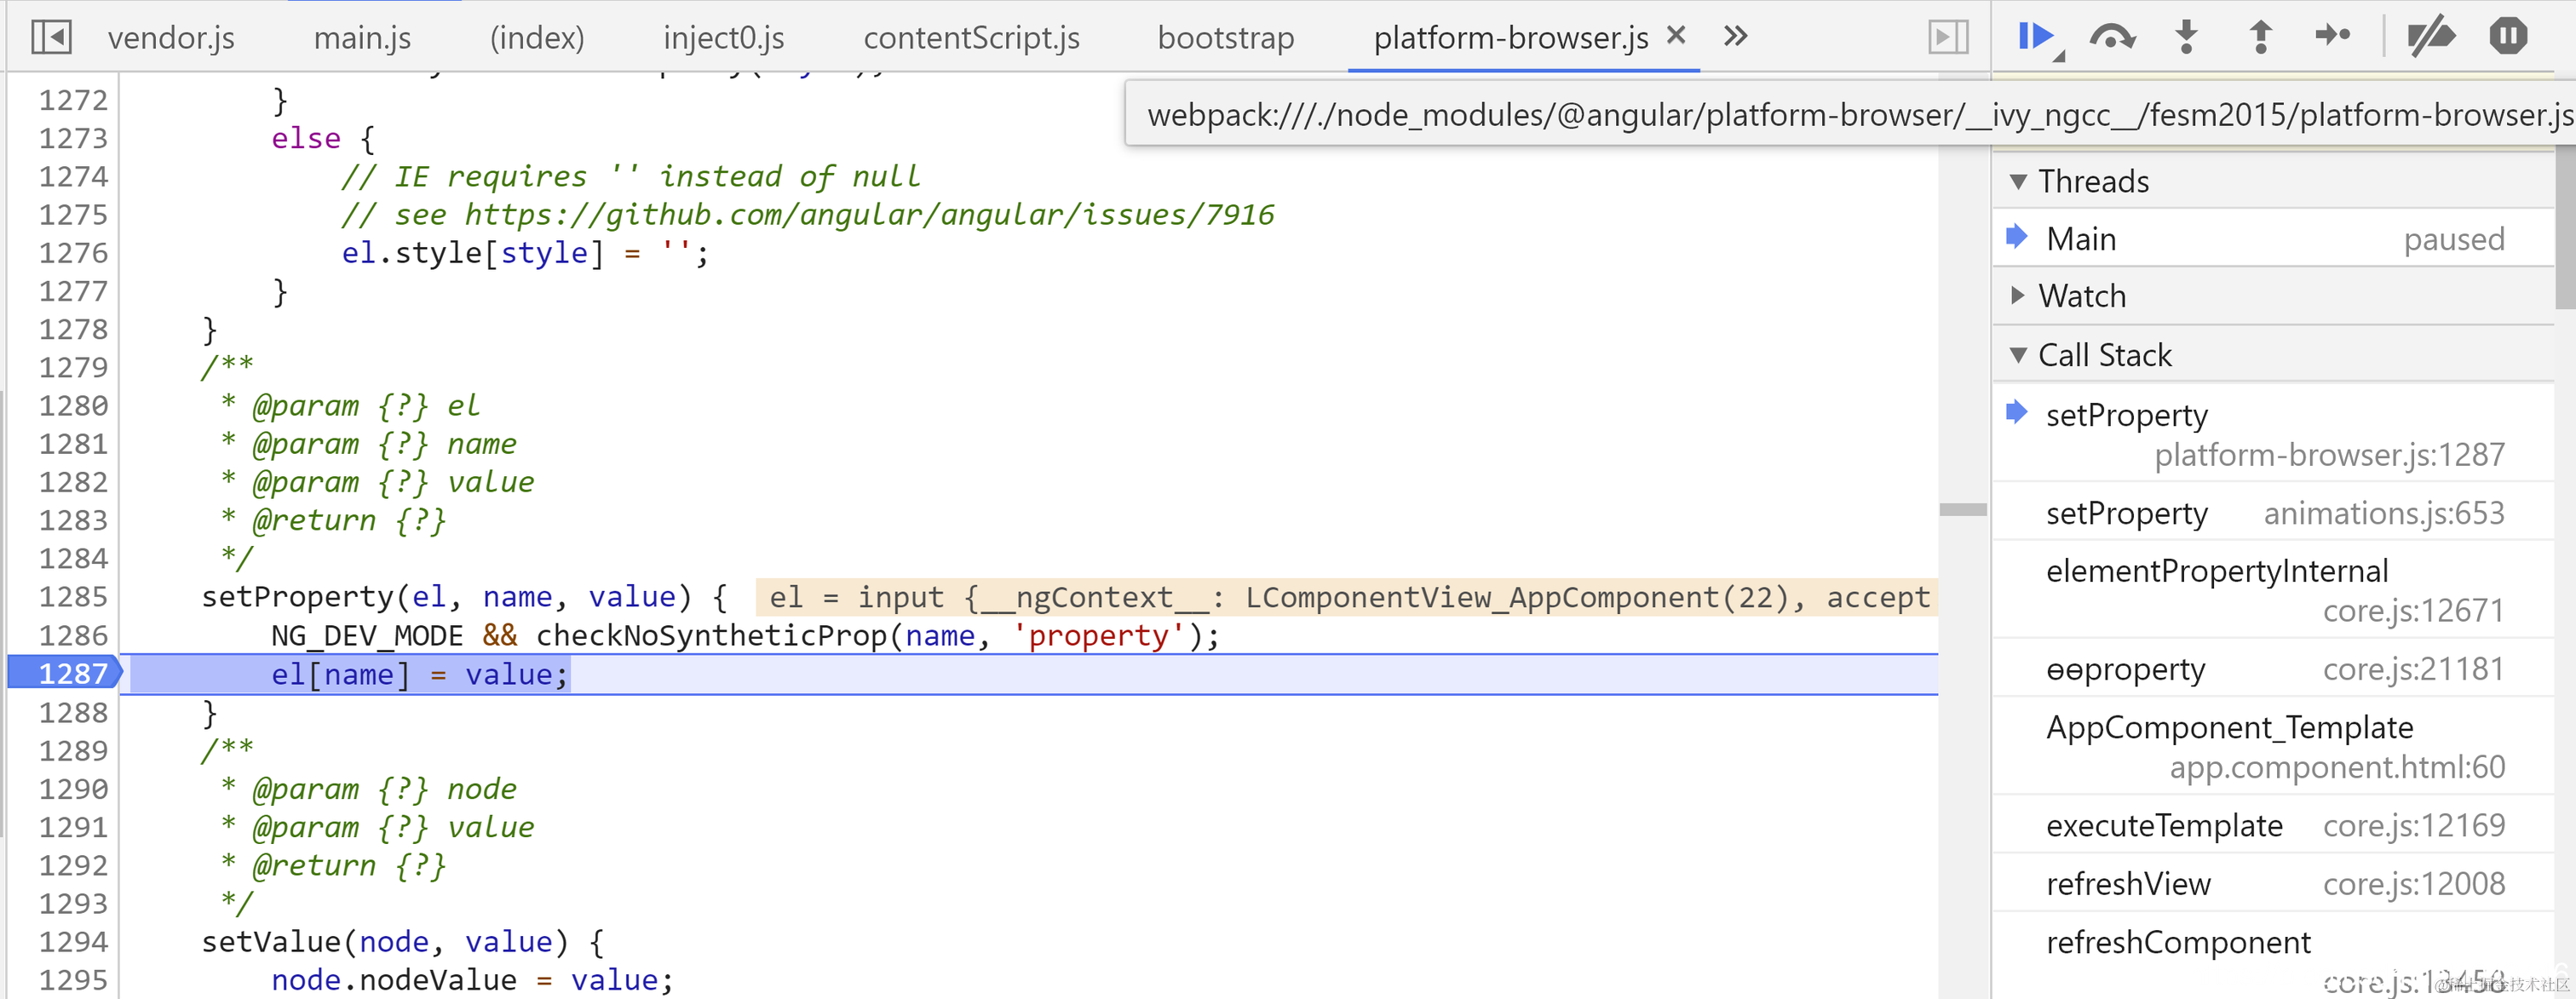Viewport: 2576px width, 999px height.
Task: Select AppComponent_Template call stack frame
Action: 2229,728
